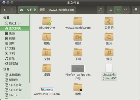Click the Ubuntu One file name label
The width and height of the screenshot is (140, 100).
pos(47,28)
